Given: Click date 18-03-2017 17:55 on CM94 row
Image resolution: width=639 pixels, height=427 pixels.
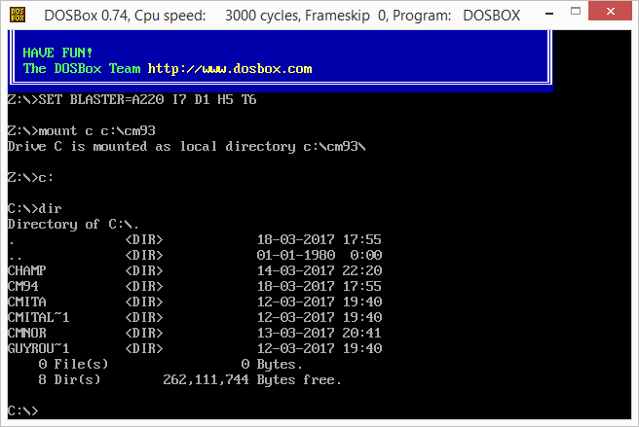Looking at the screenshot, I should 319,286.
